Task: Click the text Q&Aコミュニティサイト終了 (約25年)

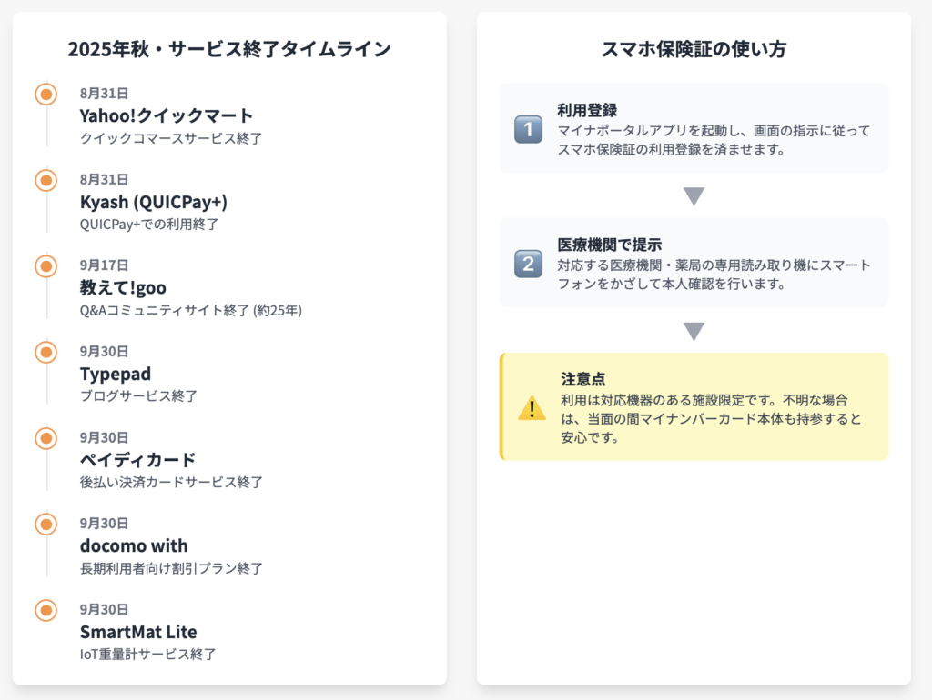Action: pyautogui.click(x=191, y=311)
